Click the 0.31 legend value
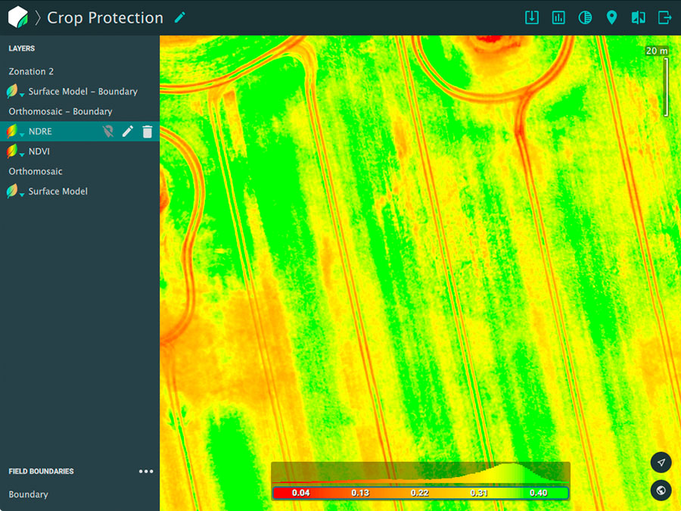Image resolution: width=681 pixels, height=511 pixels. (479, 493)
